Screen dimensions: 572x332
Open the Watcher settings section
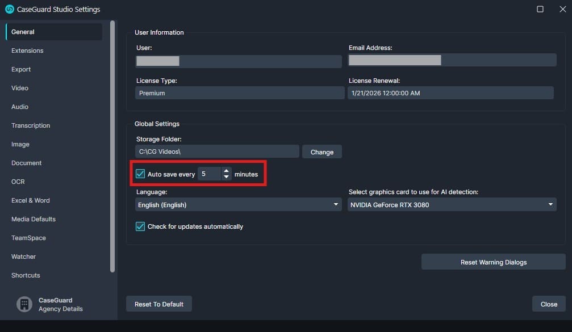click(x=23, y=257)
